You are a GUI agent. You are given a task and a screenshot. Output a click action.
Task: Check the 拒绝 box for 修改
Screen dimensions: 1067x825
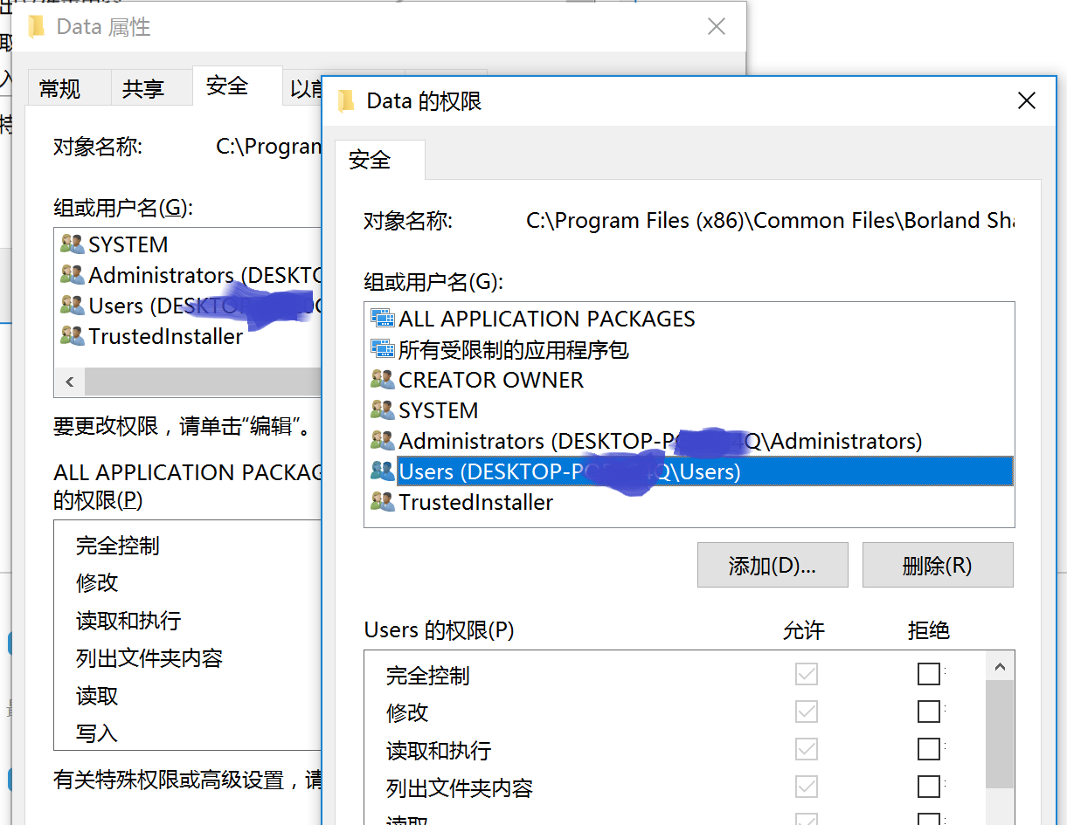click(x=929, y=712)
